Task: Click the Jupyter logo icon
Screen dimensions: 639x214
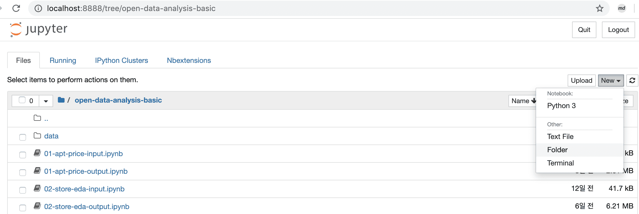Action: coord(16,29)
